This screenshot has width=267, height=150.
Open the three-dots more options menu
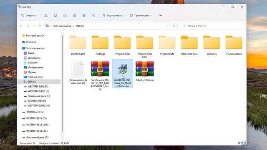tap(160, 15)
